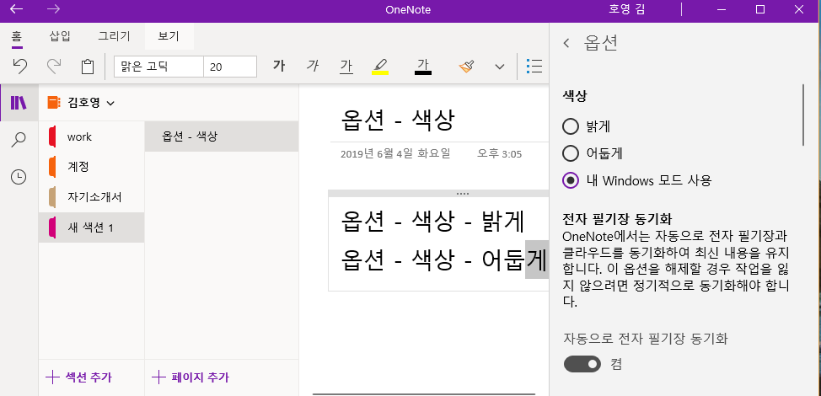Click the line 옵션 - 색상 - 밝게
821x396 pixels.
pos(432,222)
